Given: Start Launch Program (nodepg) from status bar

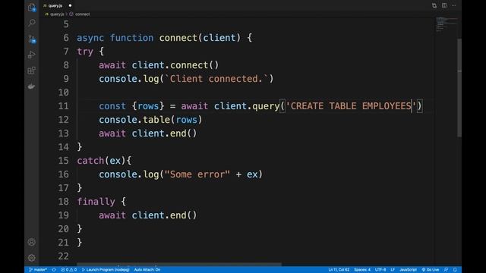Looking at the screenshot, I should [x=106, y=270].
